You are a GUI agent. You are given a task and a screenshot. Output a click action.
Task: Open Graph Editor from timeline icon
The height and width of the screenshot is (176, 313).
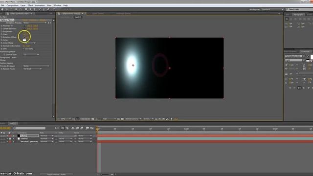pos(92,128)
